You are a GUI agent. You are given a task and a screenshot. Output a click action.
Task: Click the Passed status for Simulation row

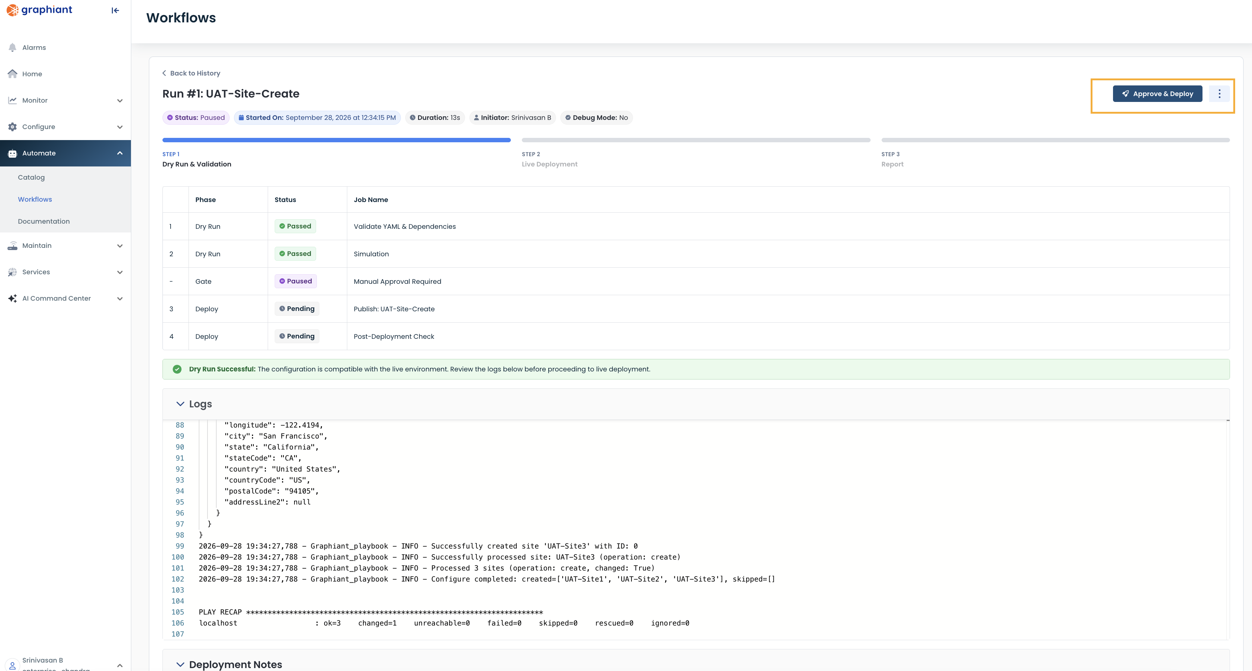[x=295, y=254]
